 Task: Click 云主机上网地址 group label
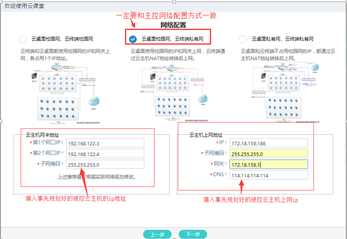206,135
